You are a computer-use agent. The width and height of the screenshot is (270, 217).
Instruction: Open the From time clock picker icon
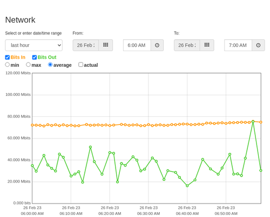coord(157,45)
